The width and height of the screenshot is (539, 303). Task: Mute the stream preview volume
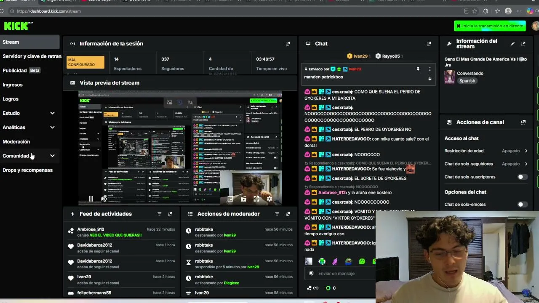pyautogui.click(x=104, y=199)
